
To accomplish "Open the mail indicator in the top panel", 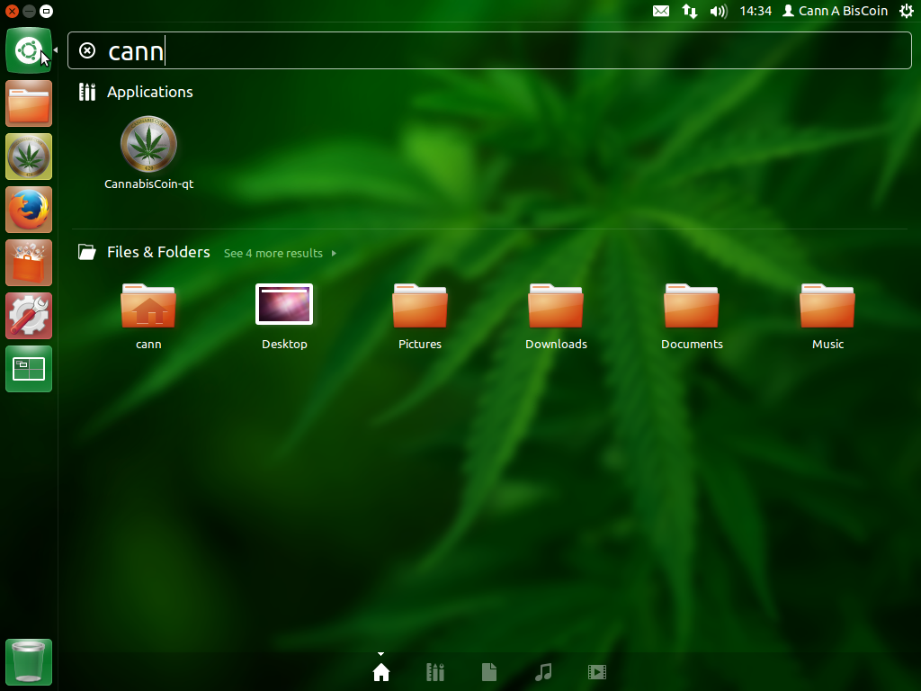I will (661, 11).
